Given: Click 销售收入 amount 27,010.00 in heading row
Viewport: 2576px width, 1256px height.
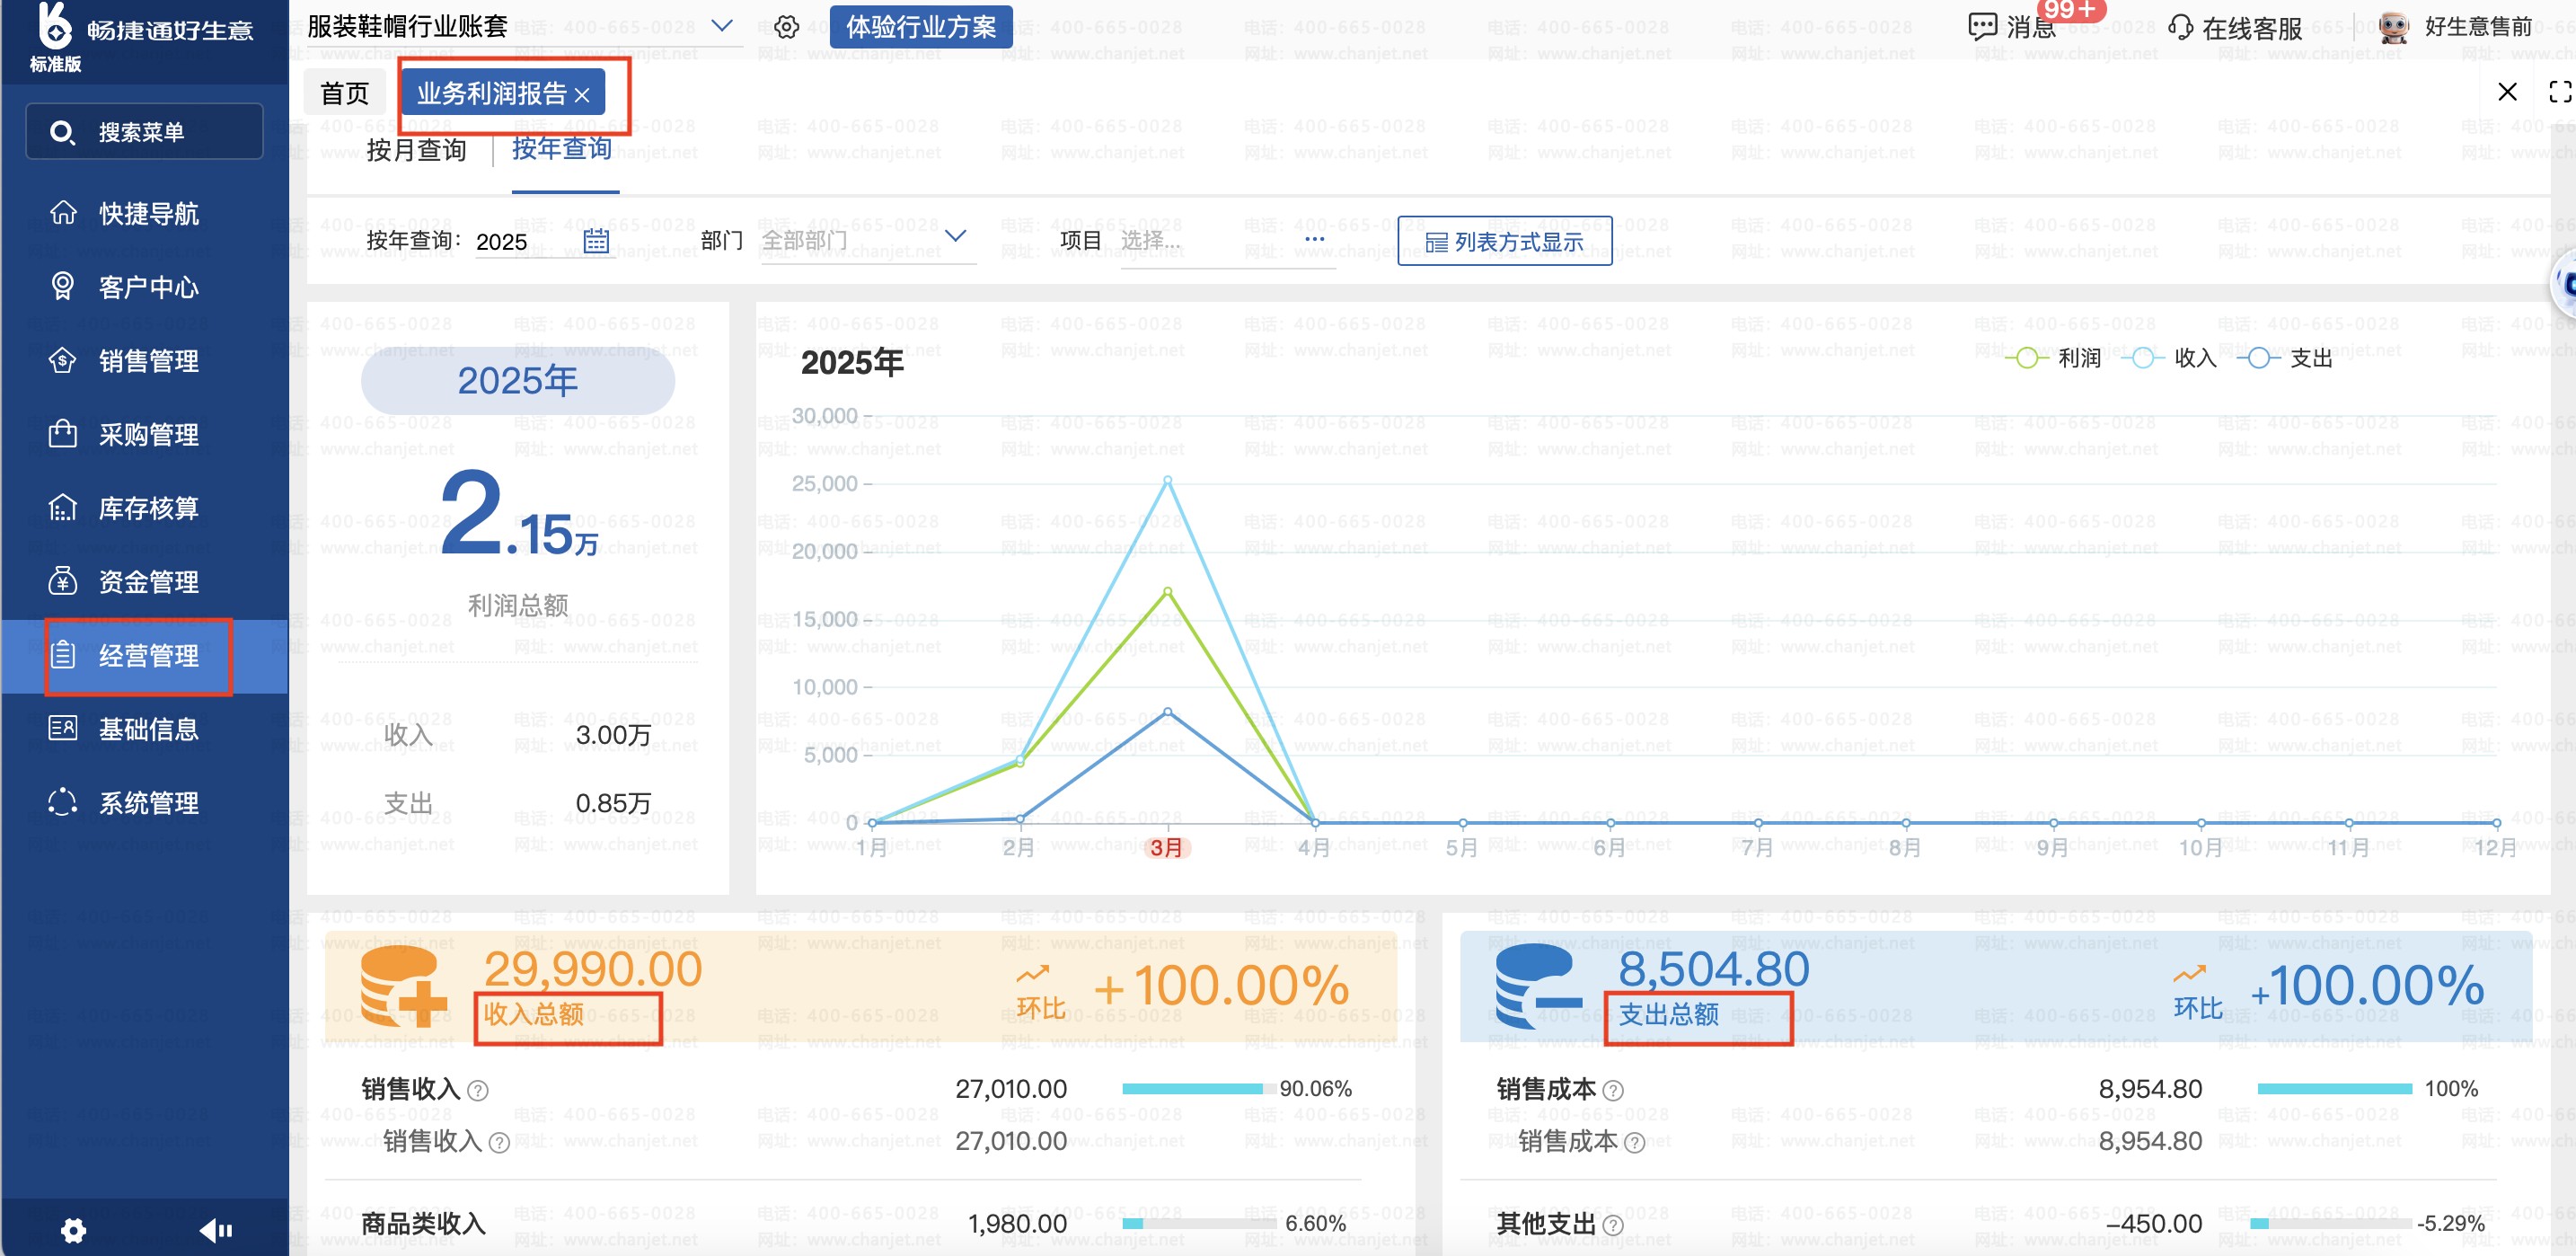Looking at the screenshot, I should click(x=1011, y=1089).
